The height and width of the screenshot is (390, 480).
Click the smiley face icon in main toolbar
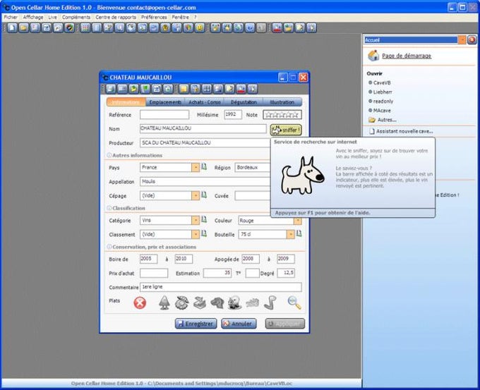[200, 28]
